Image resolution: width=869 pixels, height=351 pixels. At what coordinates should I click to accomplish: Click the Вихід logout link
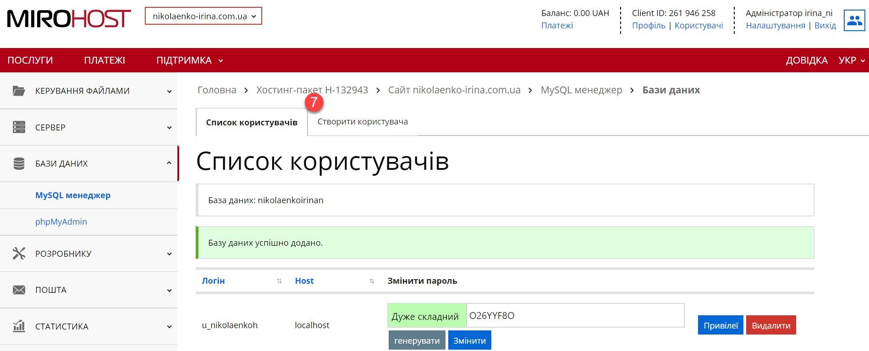[825, 26]
